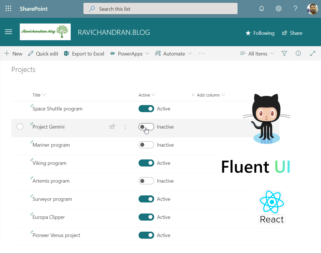Open the All Items view selector
Screen dimensions: 321x254
(x=257, y=54)
